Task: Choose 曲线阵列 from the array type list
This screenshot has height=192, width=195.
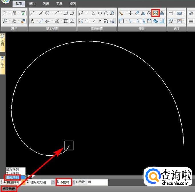Action: point(13,177)
